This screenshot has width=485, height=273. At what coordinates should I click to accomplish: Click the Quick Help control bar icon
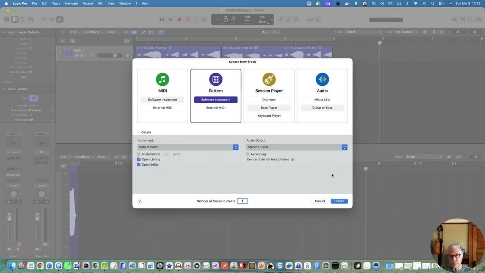coord(22,19)
